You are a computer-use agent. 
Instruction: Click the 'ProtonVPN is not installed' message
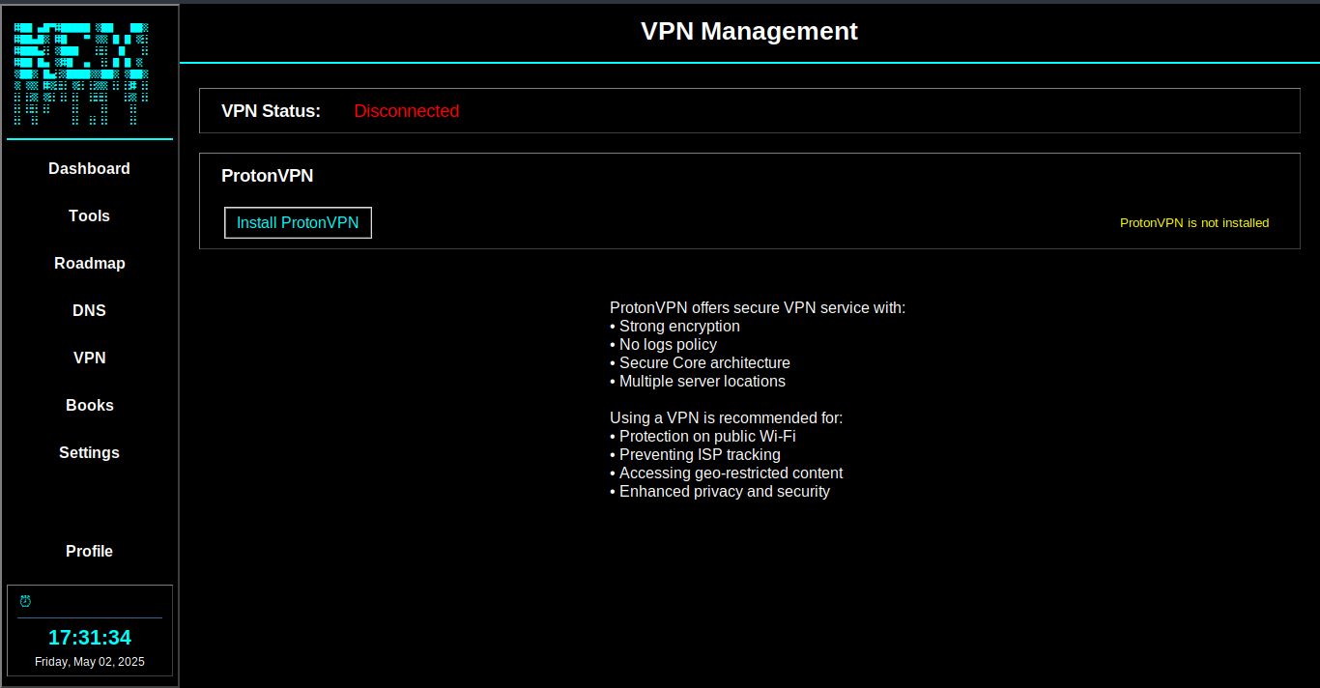1194,222
